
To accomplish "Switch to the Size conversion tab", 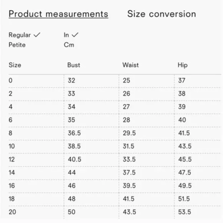I will [x=161, y=14].
